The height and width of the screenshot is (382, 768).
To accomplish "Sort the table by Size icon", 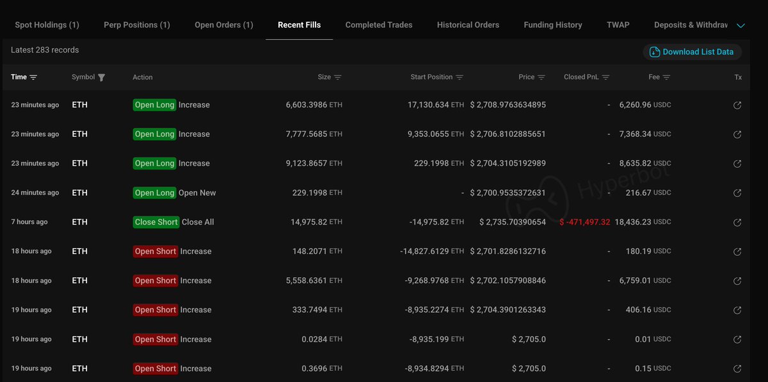I will click(x=337, y=77).
